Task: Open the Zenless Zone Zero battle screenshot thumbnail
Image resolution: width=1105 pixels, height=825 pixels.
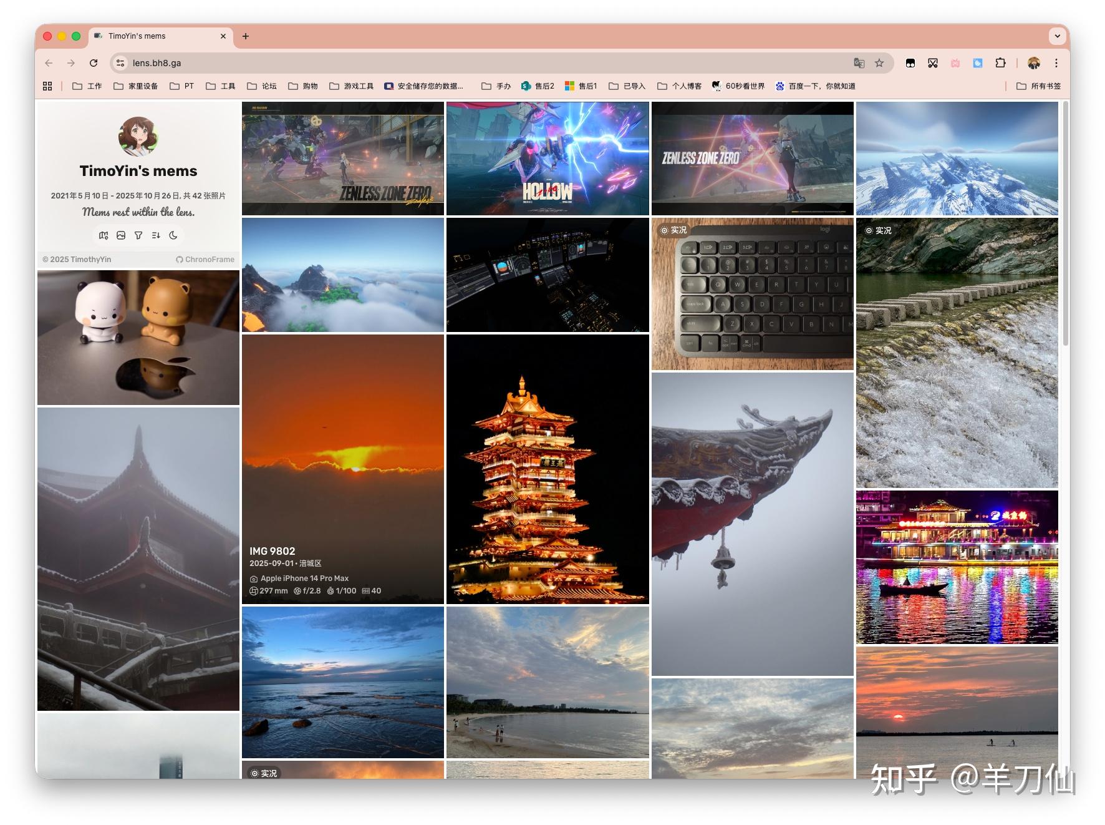Action: point(343,159)
